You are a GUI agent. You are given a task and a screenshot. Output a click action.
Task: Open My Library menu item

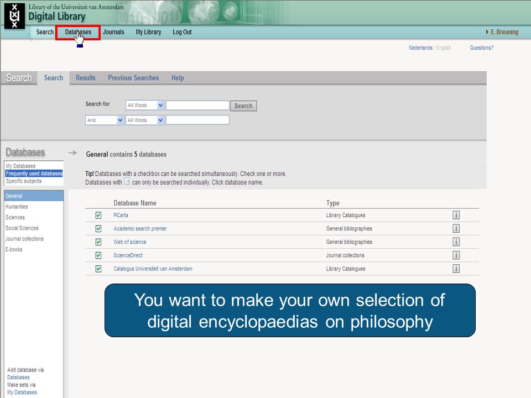click(x=148, y=32)
